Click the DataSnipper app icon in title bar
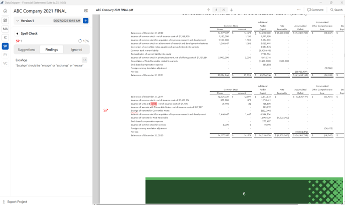This screenshot has width=345, height=205. click(x=2, y=3)
